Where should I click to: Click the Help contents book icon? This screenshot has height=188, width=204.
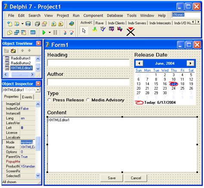coord(71,24)
